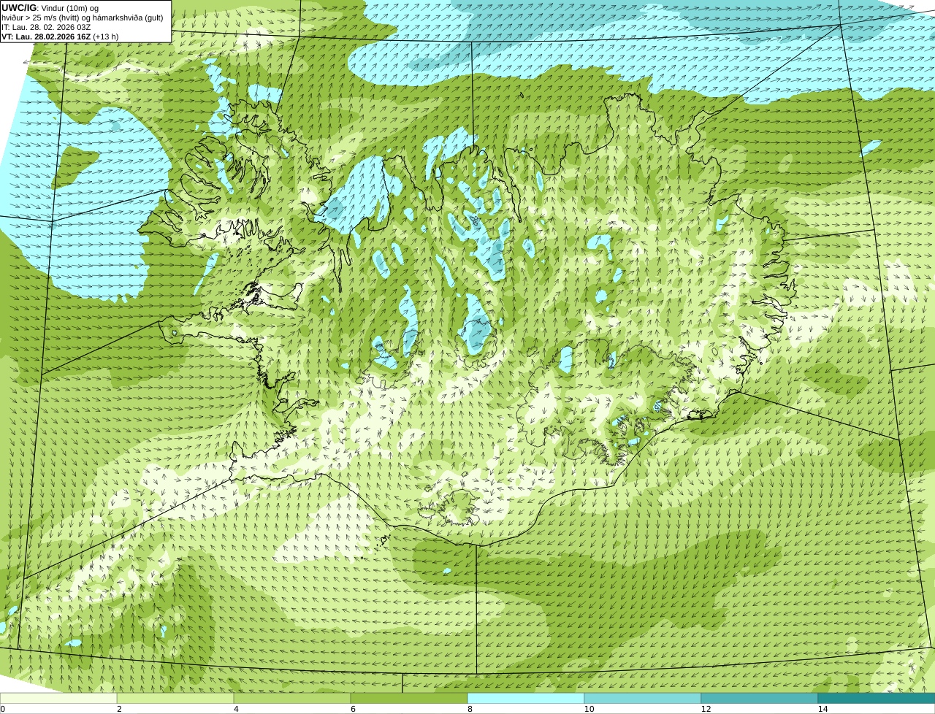Viewport: 935px width, 714px height.
Task: Click the legend tick label '14'
Action: pyautogui.click(x=823, y=709)
